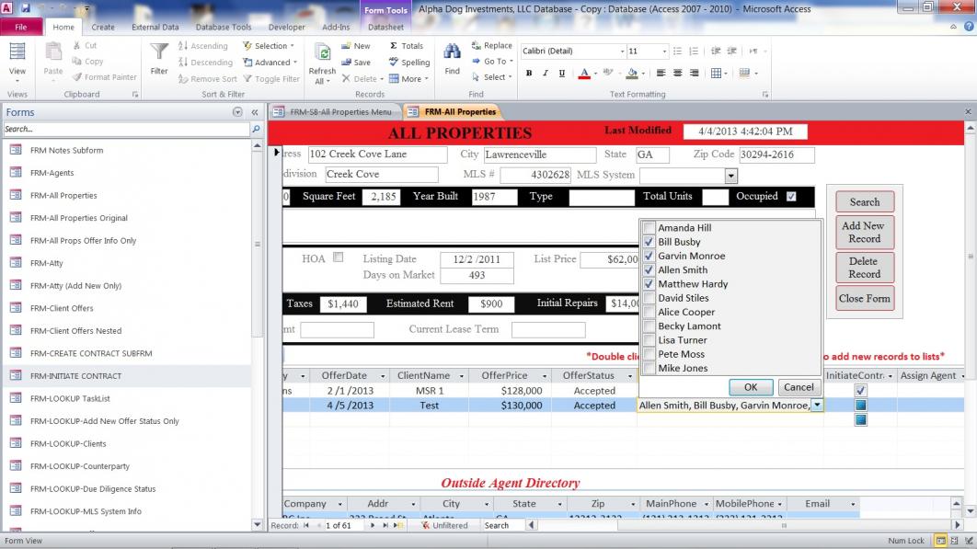Open the MLS System dropdown
977x549 pixels.
coord(730,176)
